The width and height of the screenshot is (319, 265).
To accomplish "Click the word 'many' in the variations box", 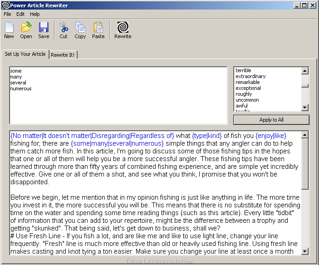I will click(x=16, y=77).
